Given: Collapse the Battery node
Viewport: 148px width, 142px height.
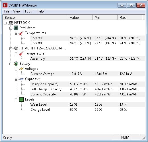Looking at the screenshot, I should pos(11,64).
